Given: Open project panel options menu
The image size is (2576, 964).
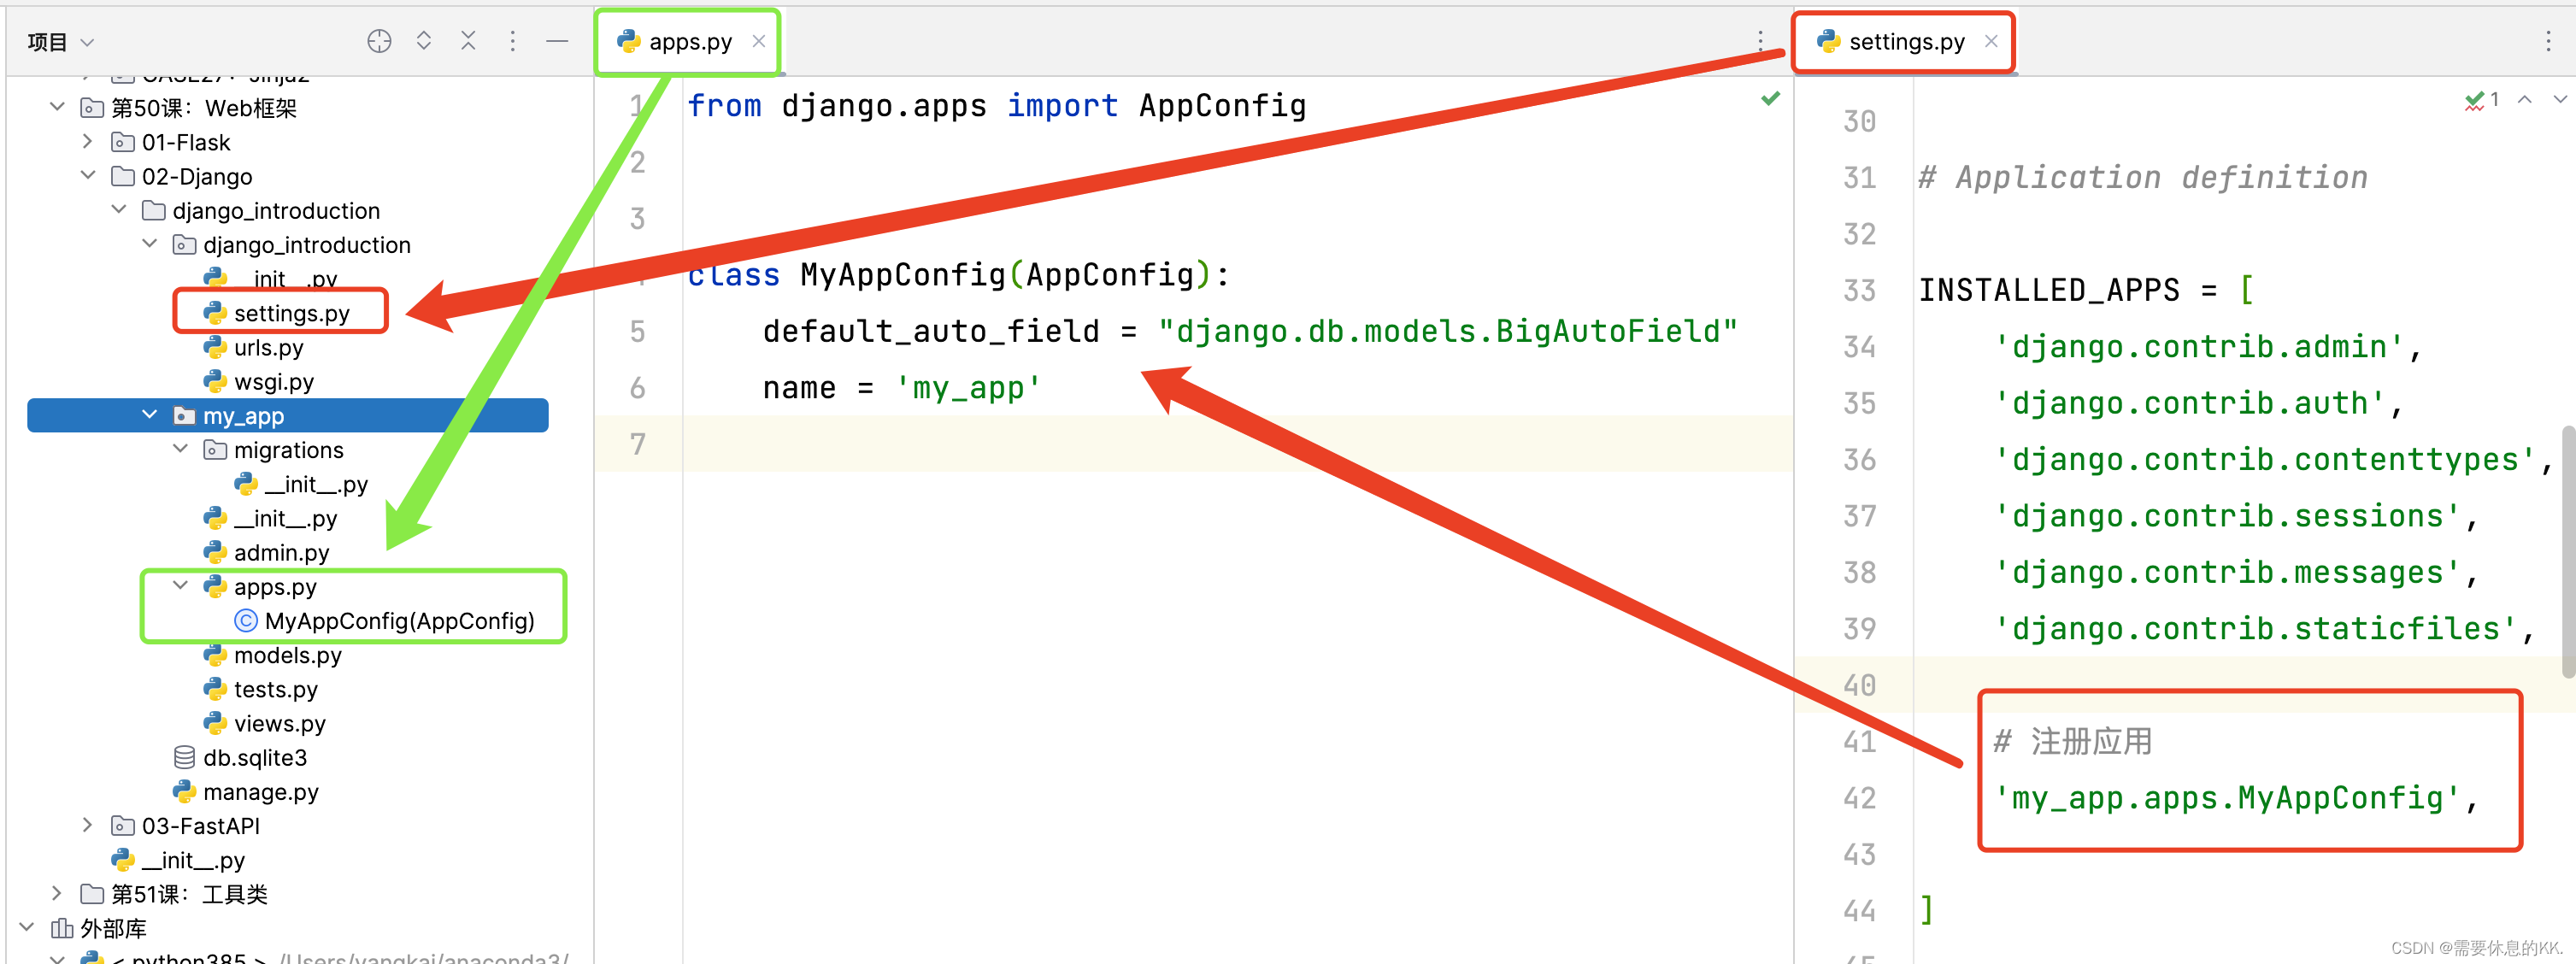Looking at the screenshot, I should pos(512,41).
